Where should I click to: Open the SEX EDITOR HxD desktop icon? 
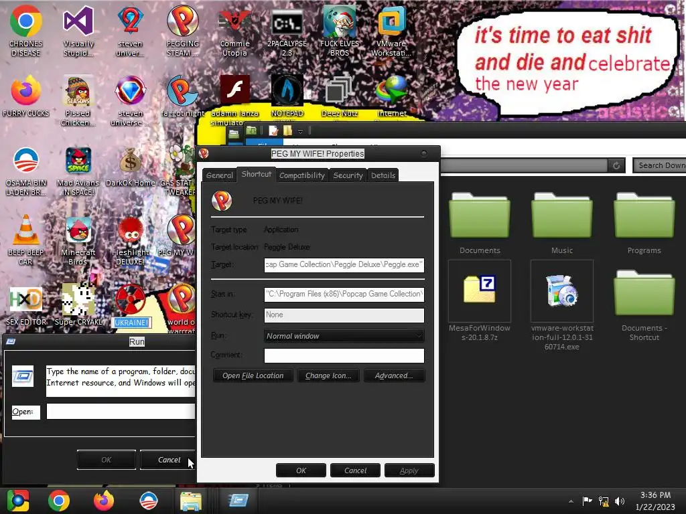click(25, 306)
